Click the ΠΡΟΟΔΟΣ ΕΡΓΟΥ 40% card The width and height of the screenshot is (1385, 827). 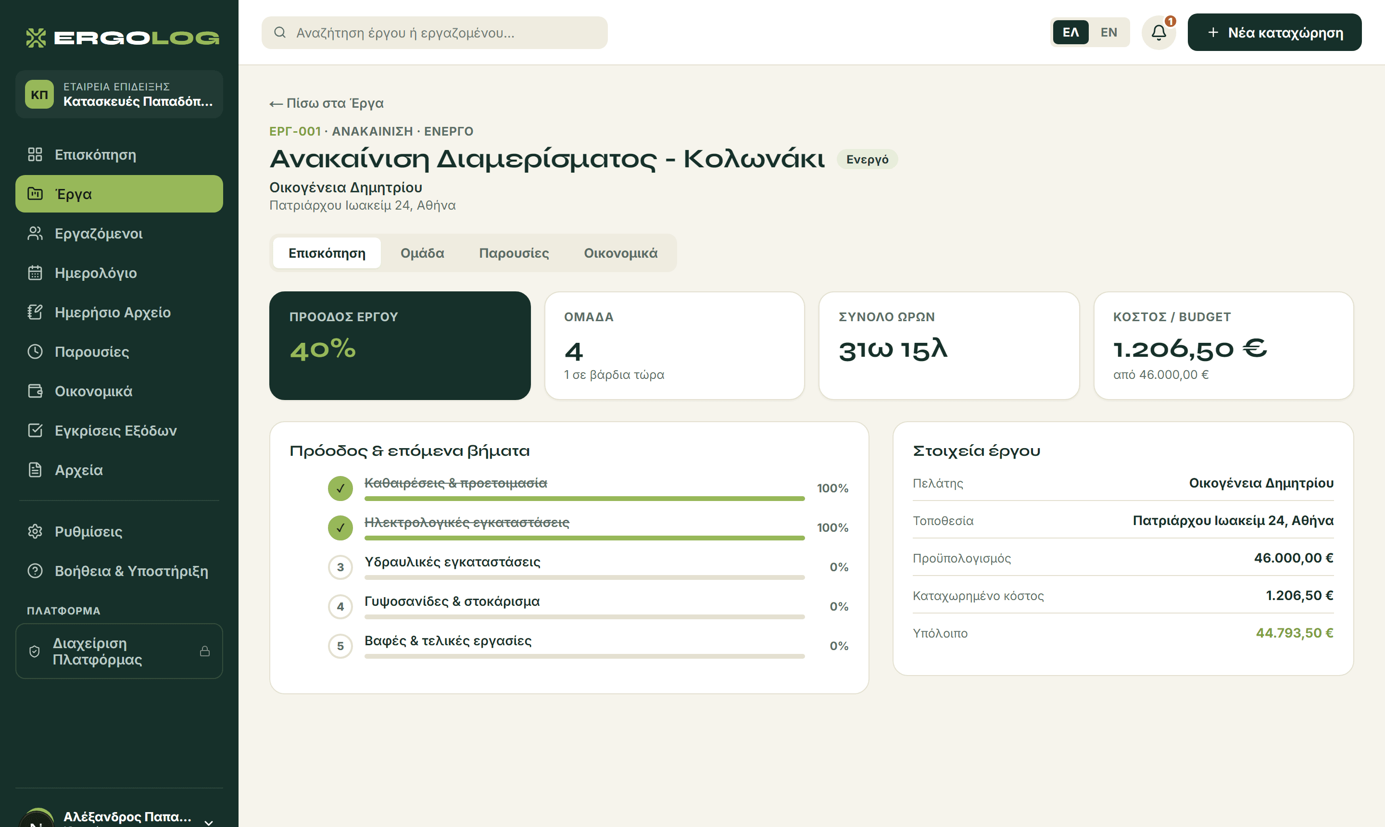(x=400, y=346)
